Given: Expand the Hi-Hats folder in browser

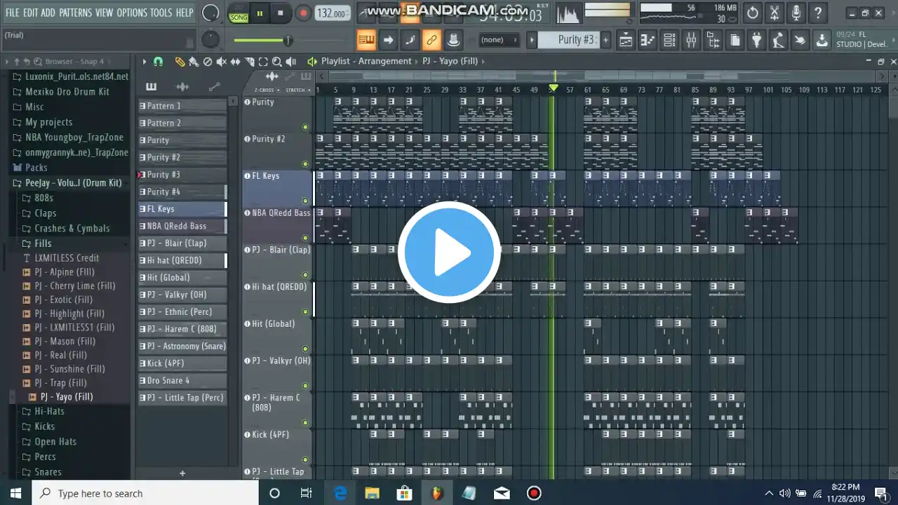Looking at the screenshot, I should point(49,411).
